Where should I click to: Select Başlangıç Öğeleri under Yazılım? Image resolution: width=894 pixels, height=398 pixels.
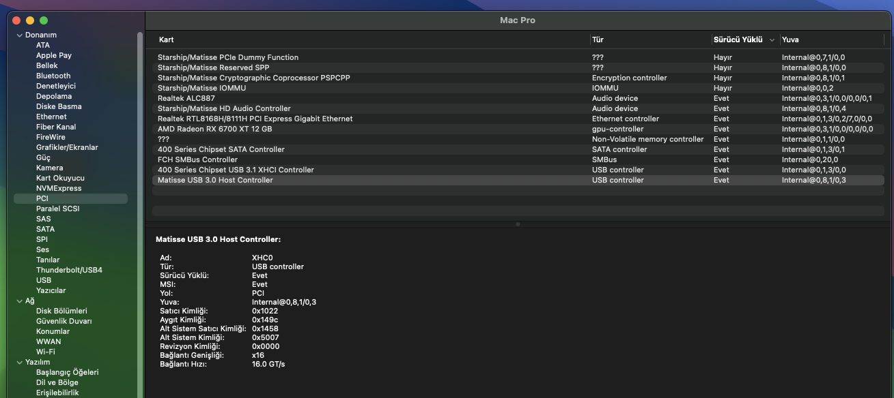coord(67,372)
